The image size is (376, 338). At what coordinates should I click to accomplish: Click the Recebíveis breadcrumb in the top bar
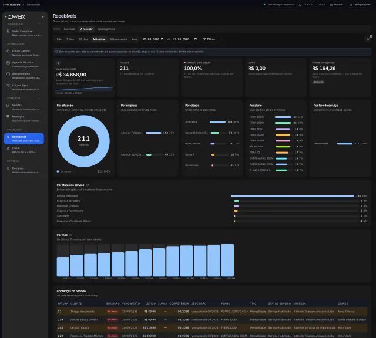(x=33, y=5)
